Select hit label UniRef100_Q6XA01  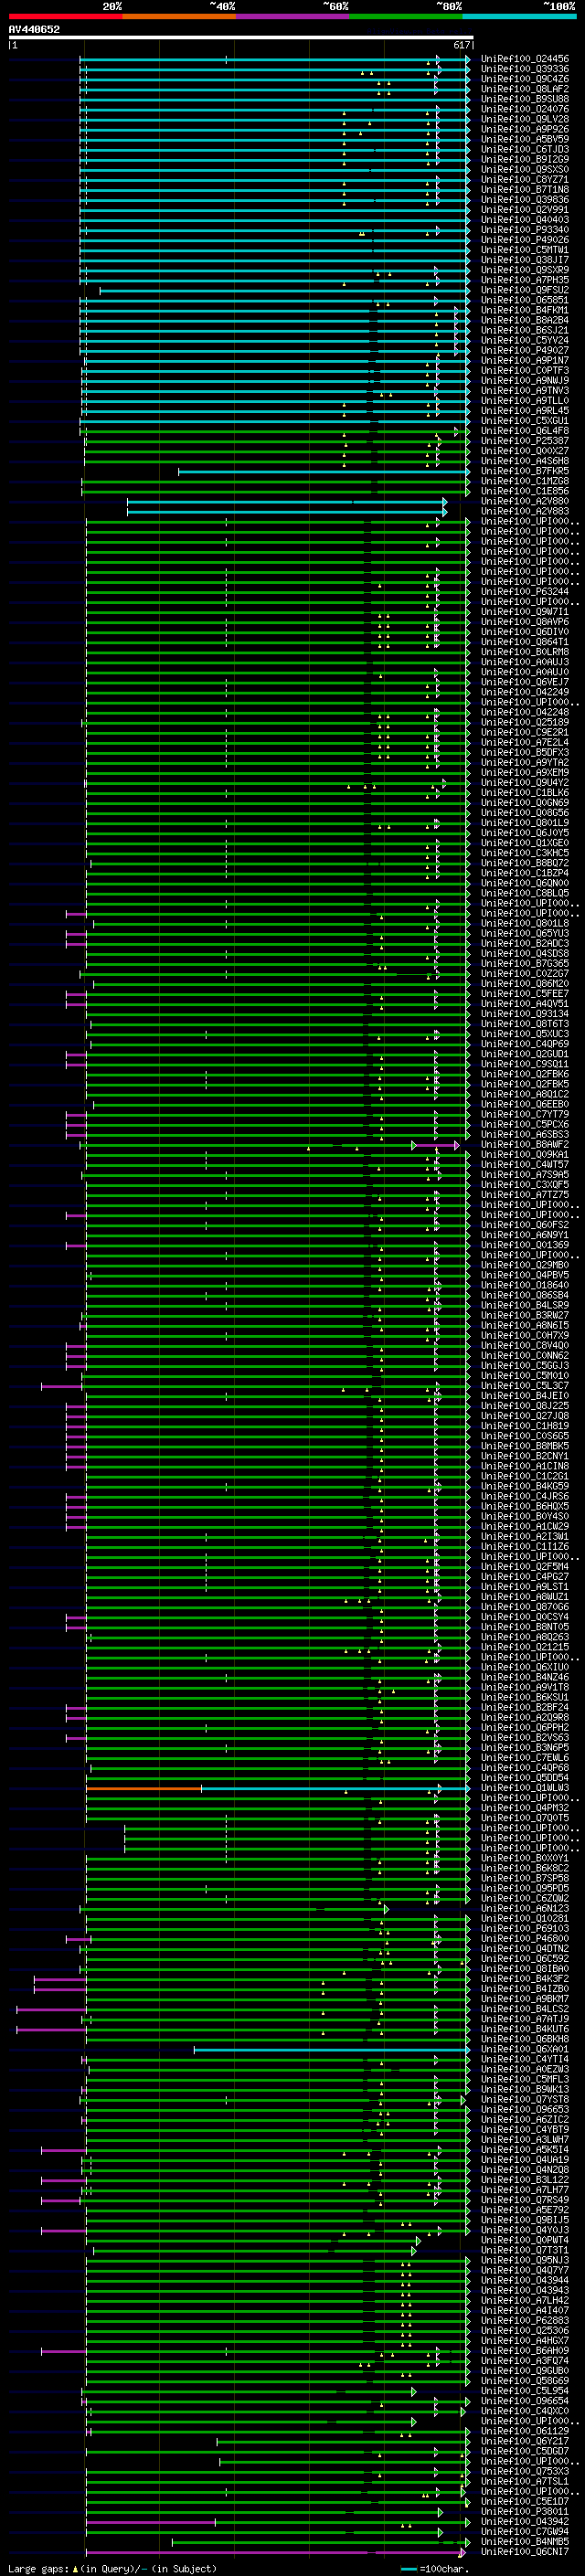point(525,2049)
